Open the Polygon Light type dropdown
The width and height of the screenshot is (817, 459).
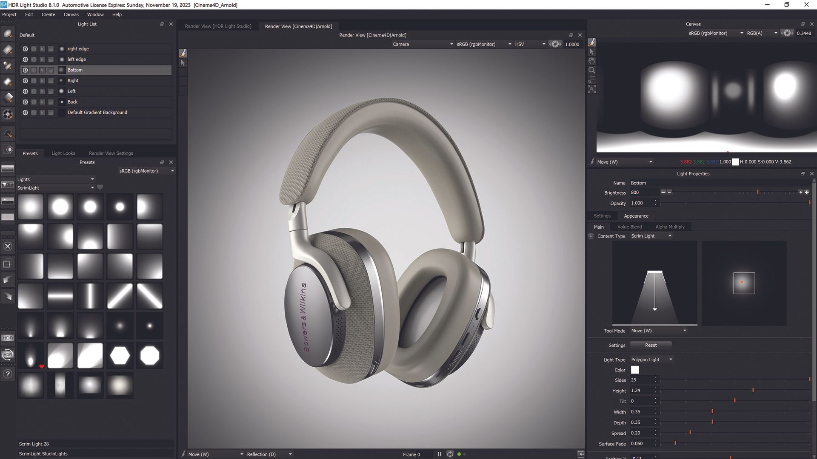click(x=651, y=359)
